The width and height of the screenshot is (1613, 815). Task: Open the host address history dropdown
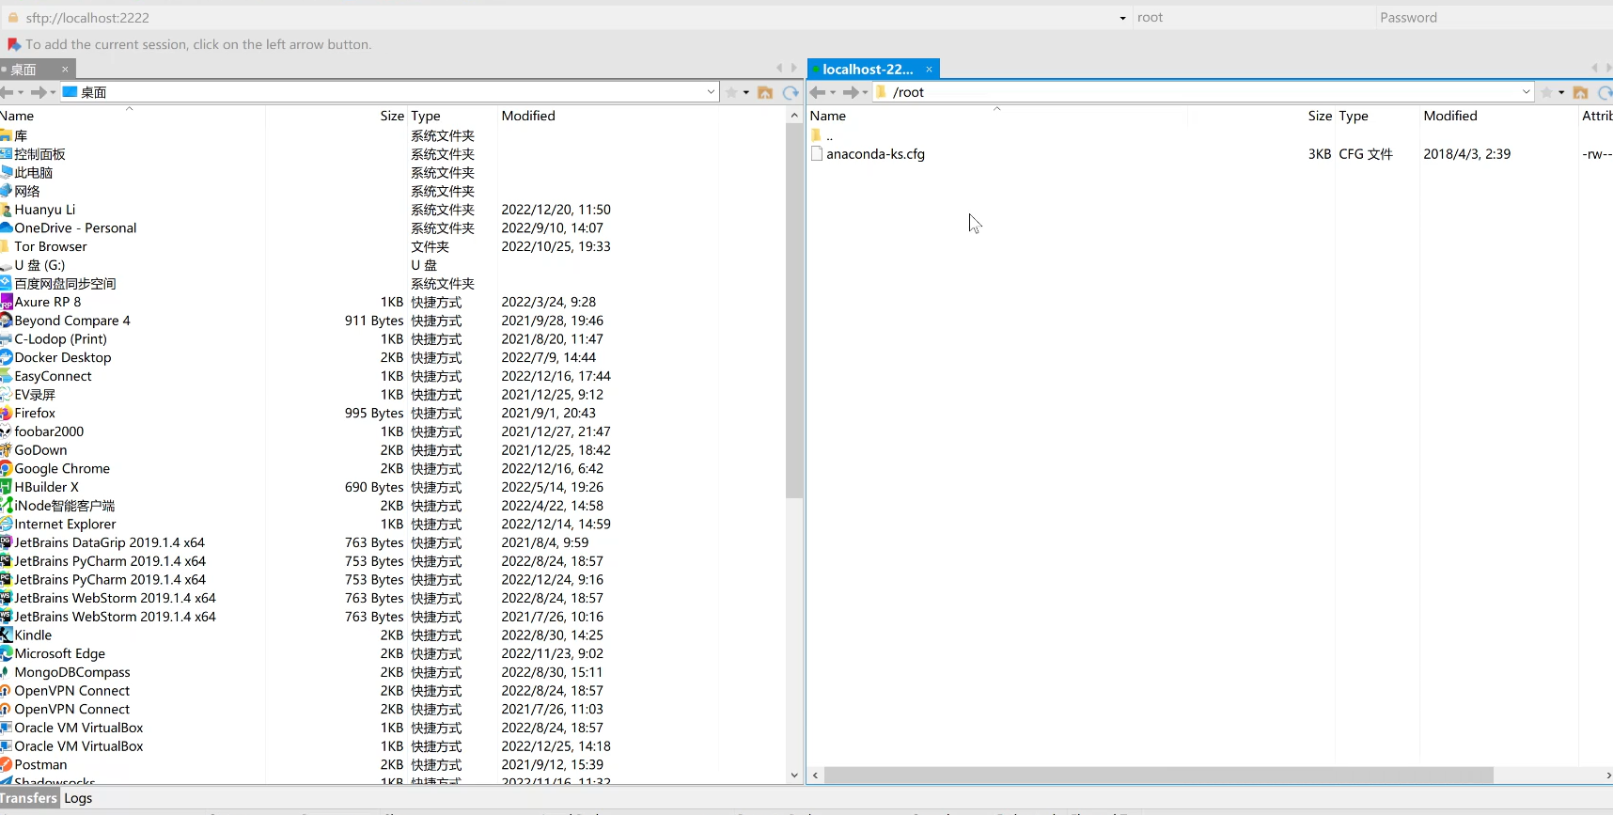point(1122,18)
